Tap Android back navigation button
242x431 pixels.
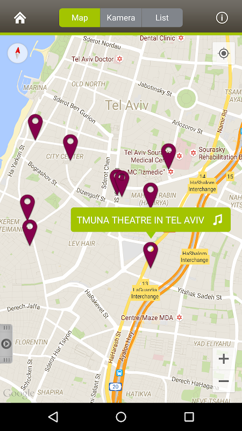(53, 416)
